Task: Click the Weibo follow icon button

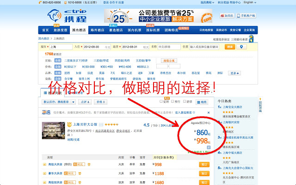Action: 227,16
